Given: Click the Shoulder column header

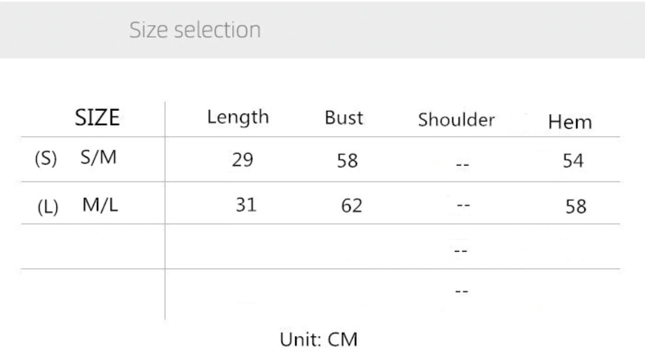Looking at the screenshot, I should [456, 120].
